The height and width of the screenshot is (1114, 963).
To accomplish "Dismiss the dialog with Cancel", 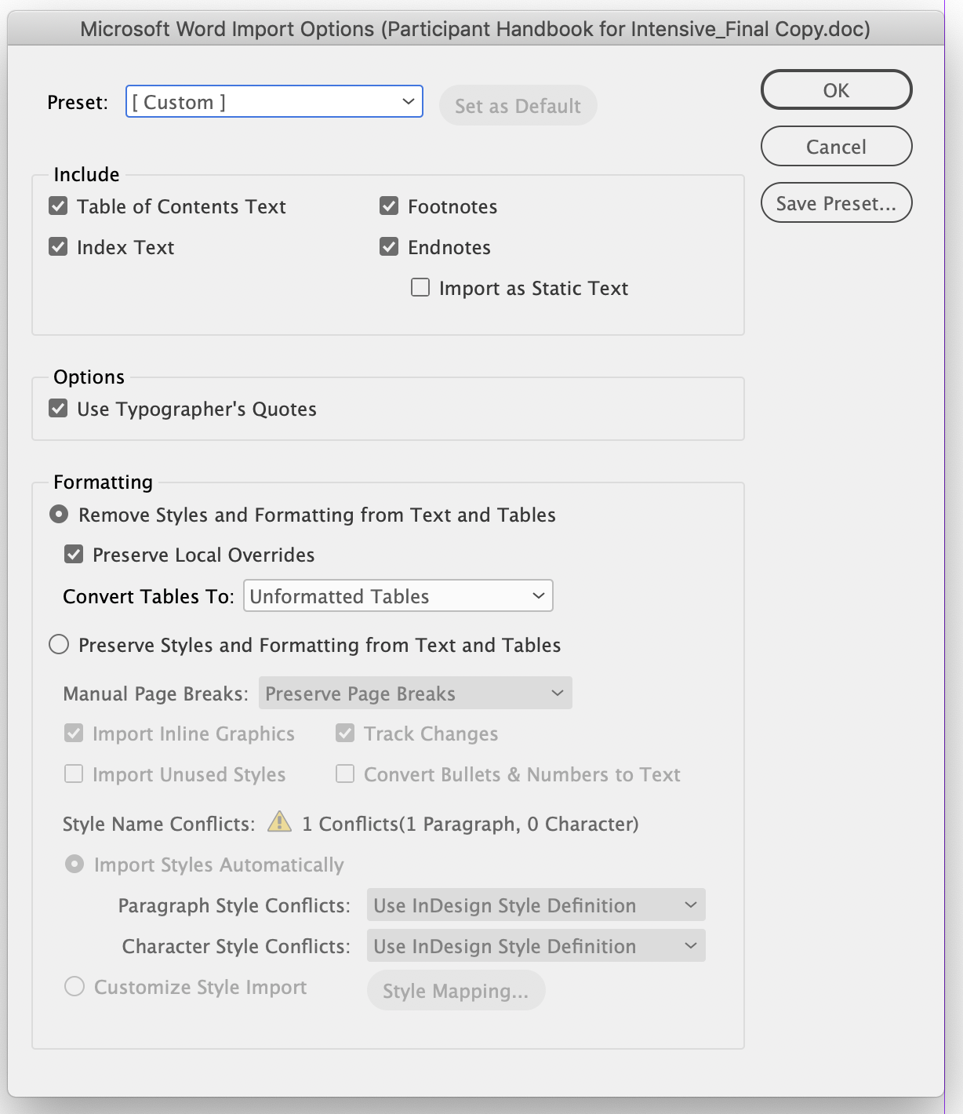I will click(x=836, y=146).
